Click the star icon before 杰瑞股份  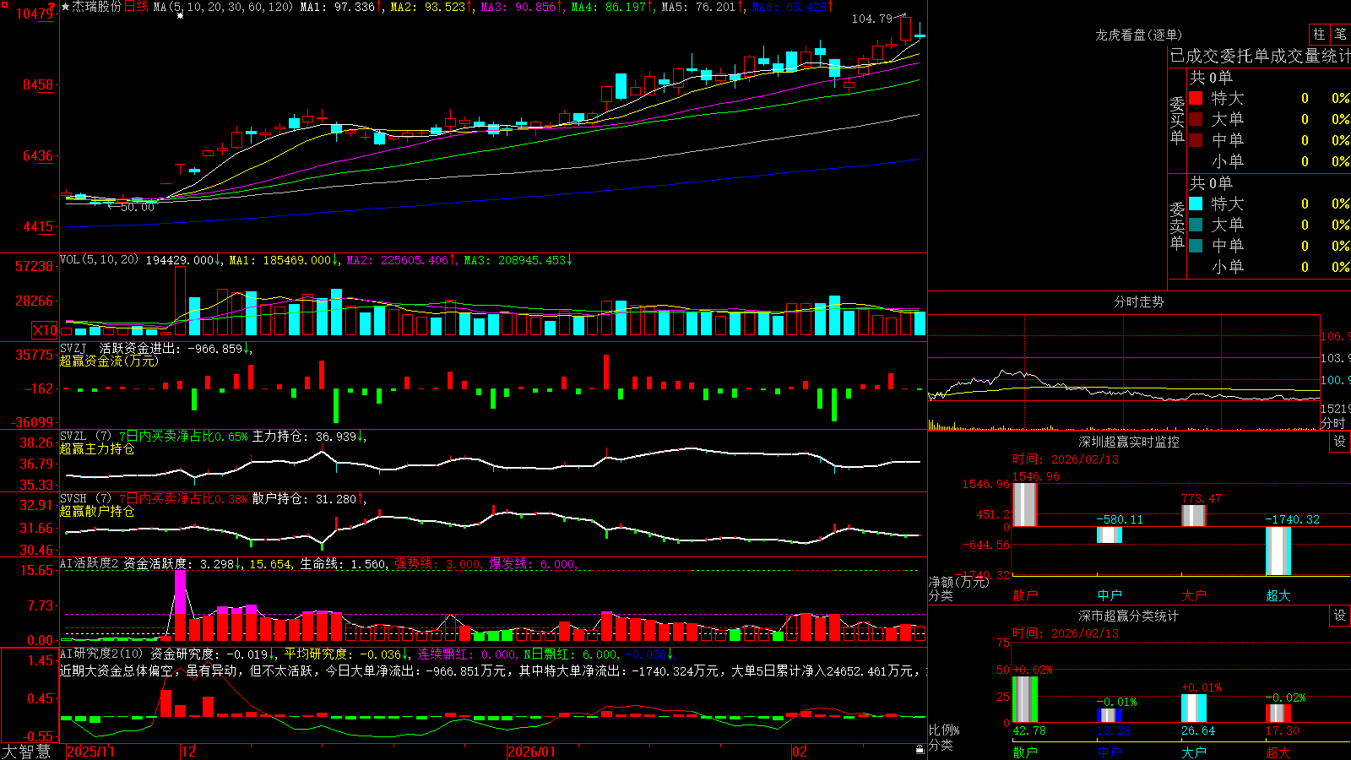tap(66, 7)
